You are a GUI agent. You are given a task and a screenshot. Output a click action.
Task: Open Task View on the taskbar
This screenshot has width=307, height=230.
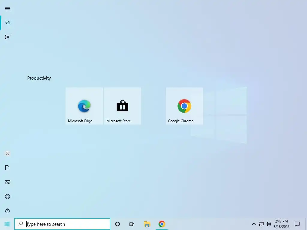(132, 224)
